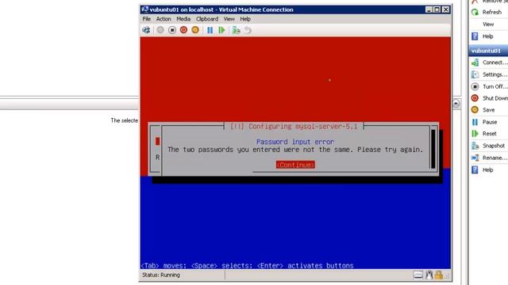Click the Connect icon in Actions pane
Image resolution: width=508 pixels, height=285 pixels.
[475, 63]
